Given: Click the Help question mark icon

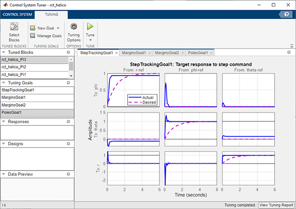Looking at the screenshot, I should [x=287, y=15].
